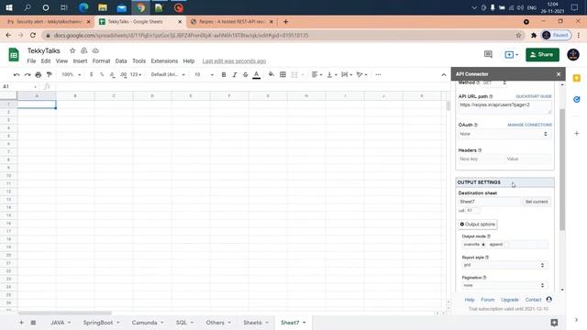The height and width of the screenshot is (330, 587).
Task: Open the Sheet7 tab dropdown arrow
Action: point(304,323)
